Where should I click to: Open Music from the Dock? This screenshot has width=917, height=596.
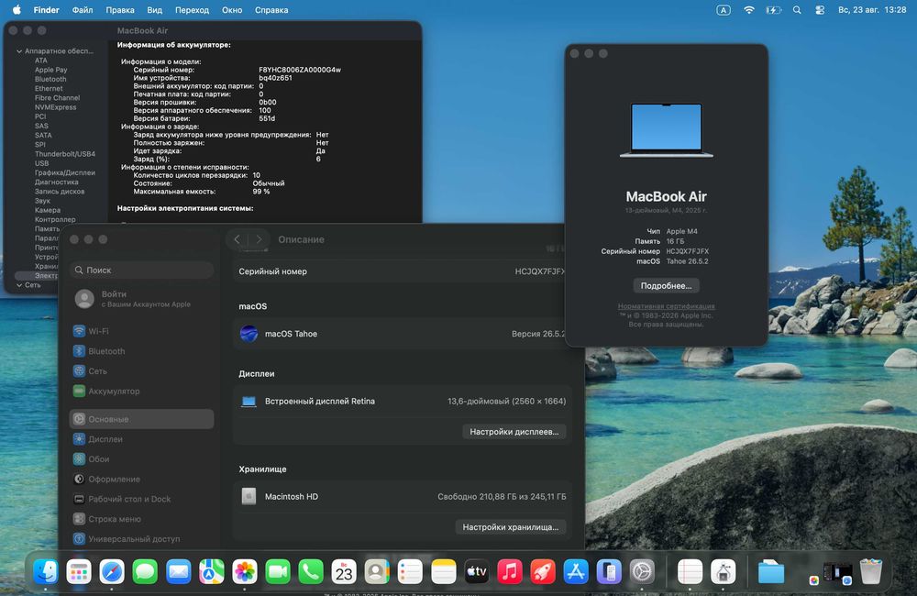click(x=509, y=571)
